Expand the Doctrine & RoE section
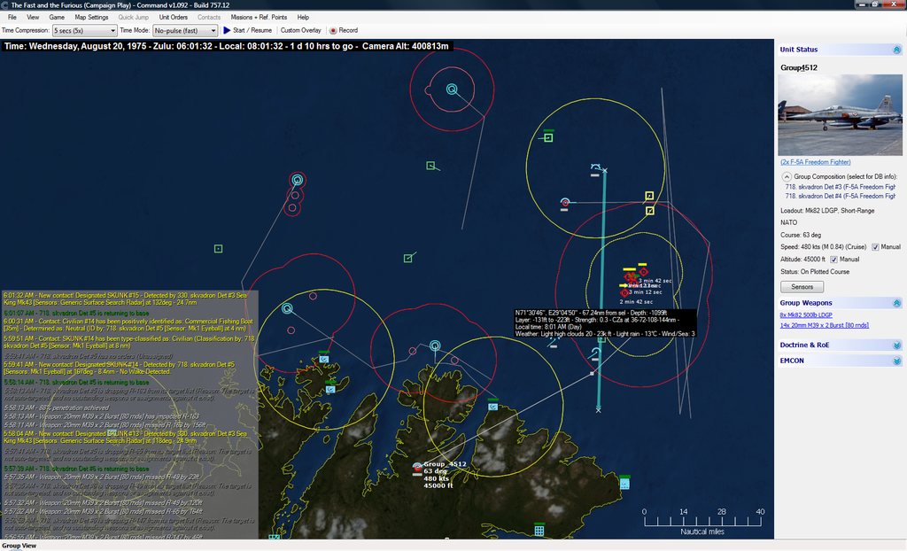The width and height of the screenshot is (907, 551). [x=896, y=345]
